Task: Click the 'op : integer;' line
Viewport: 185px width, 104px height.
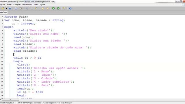Action: (x=23, y=24)
